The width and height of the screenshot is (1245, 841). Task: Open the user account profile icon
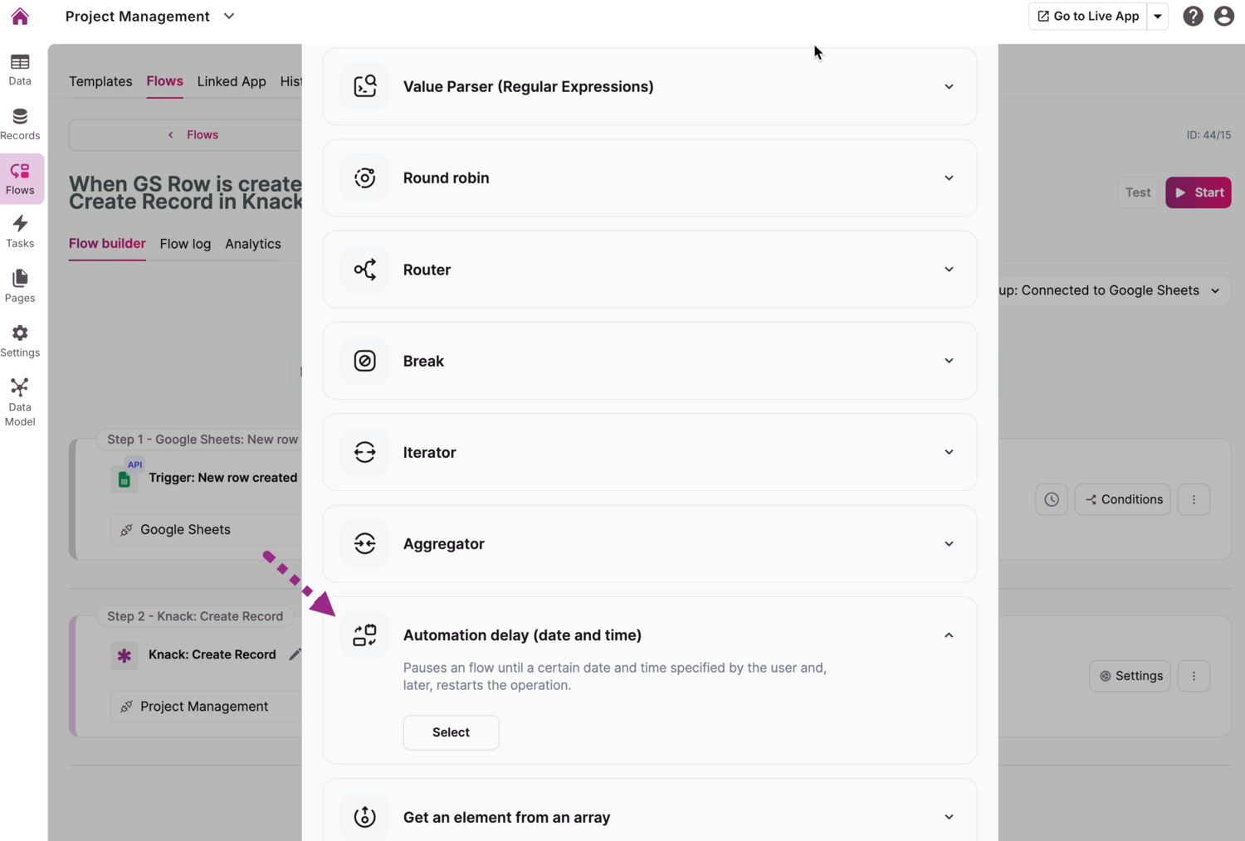pyautogui.click(x=1223, y=17)
